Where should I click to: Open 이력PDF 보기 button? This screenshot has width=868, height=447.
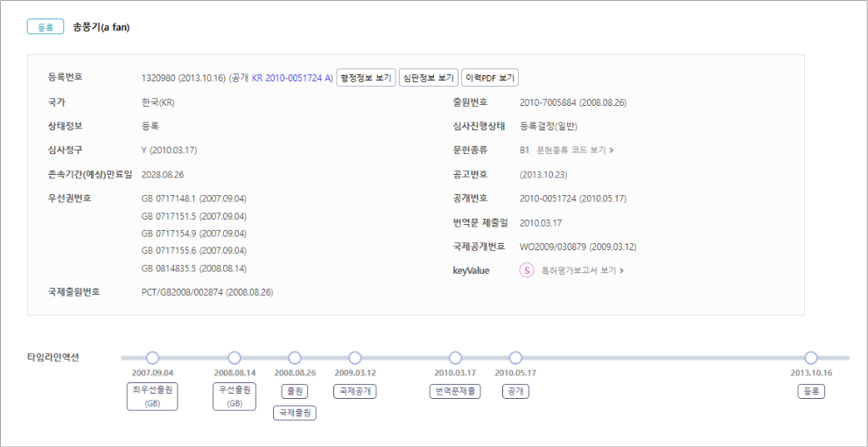[x=490, y=78]
